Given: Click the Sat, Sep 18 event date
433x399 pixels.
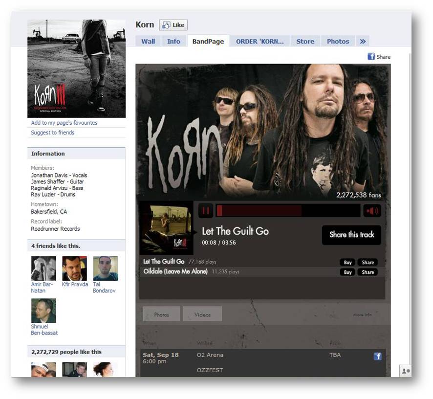Looking at the screenshot, I should tap(161, 355).
